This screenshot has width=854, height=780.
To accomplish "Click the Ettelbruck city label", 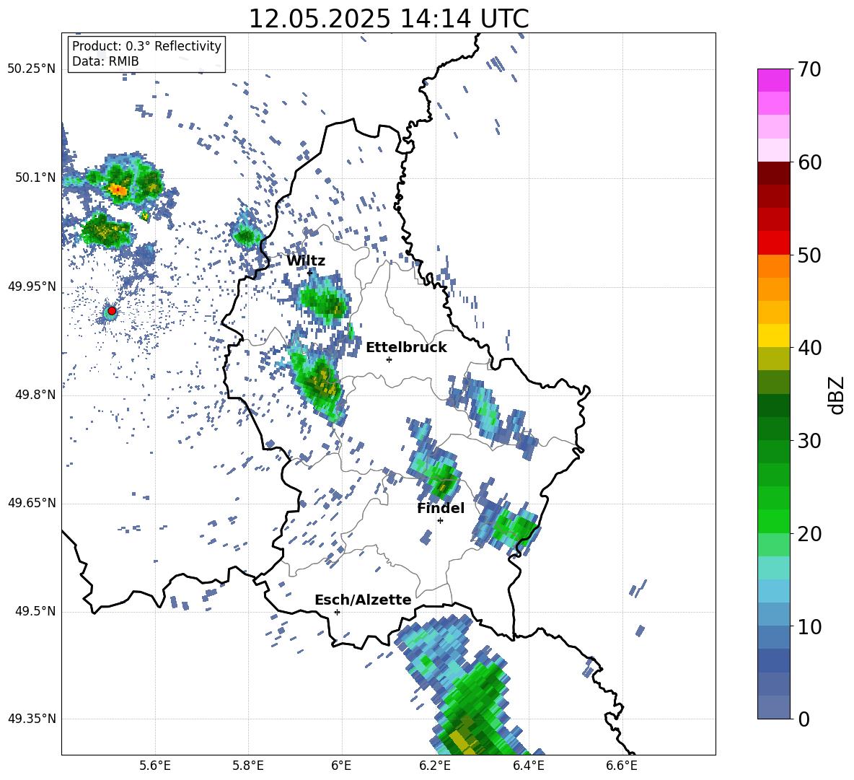I will 406,348.
